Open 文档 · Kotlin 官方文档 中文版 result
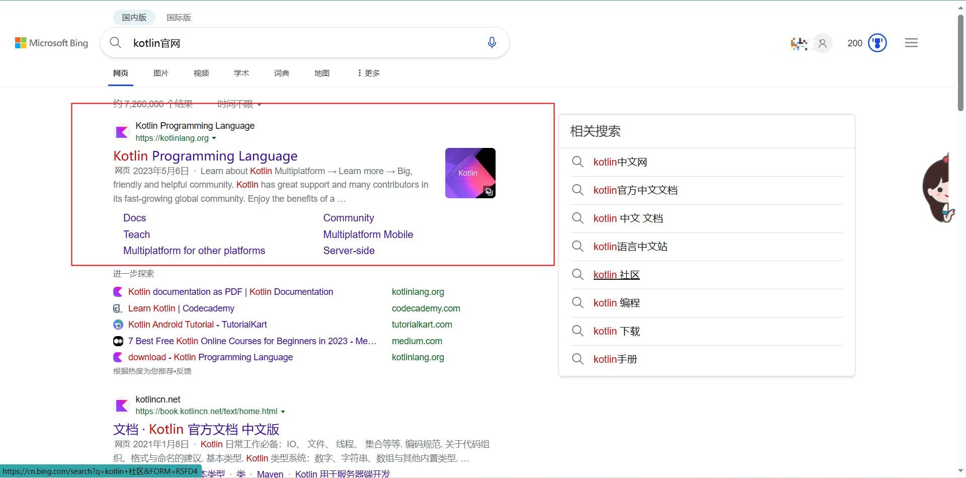 click(196, 429)
